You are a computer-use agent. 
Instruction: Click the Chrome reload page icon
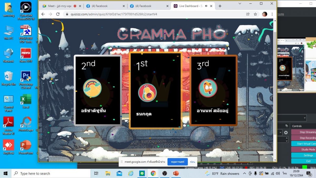point(58,14)
